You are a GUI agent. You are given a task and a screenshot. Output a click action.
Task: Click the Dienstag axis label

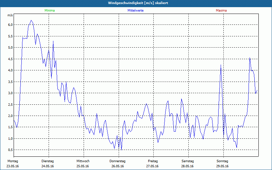coord(48,161)
